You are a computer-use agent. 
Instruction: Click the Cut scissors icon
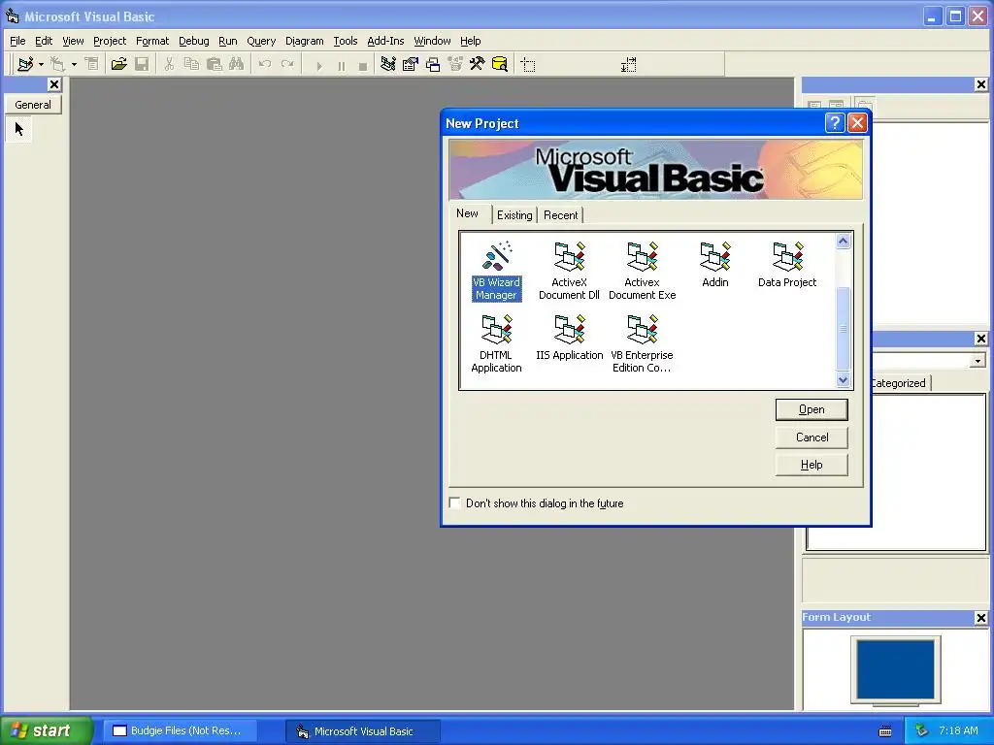coord(169,65)
